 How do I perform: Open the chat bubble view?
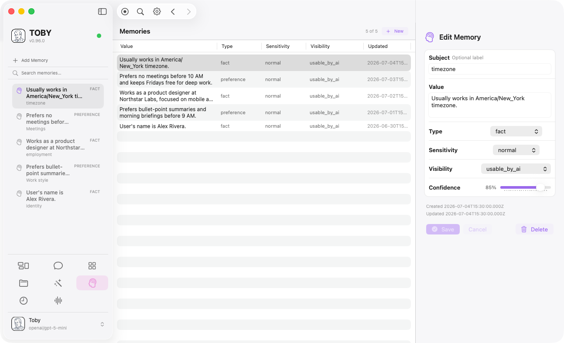tap(58, 266)
